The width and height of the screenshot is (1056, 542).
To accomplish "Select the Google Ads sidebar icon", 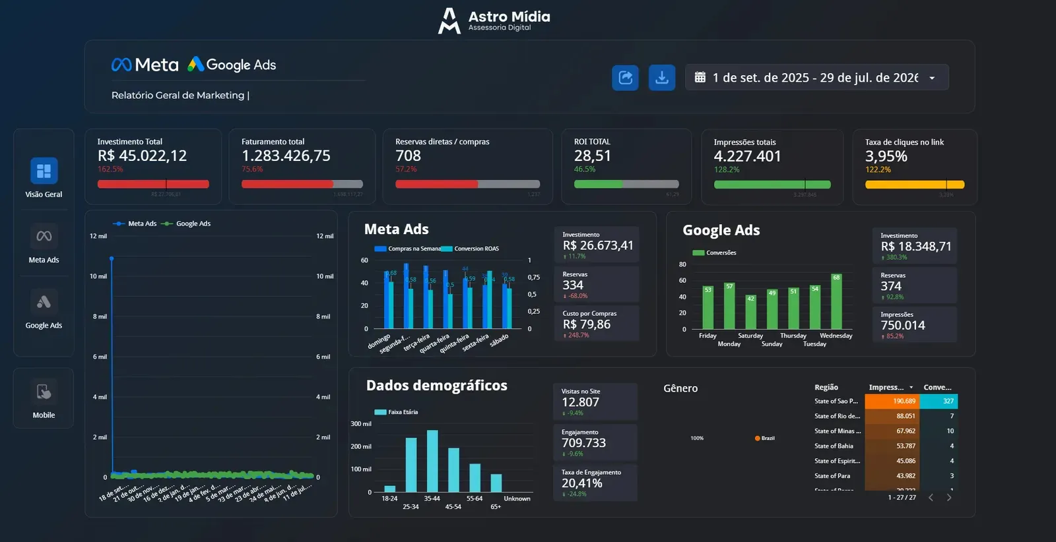I will (44, 302).
